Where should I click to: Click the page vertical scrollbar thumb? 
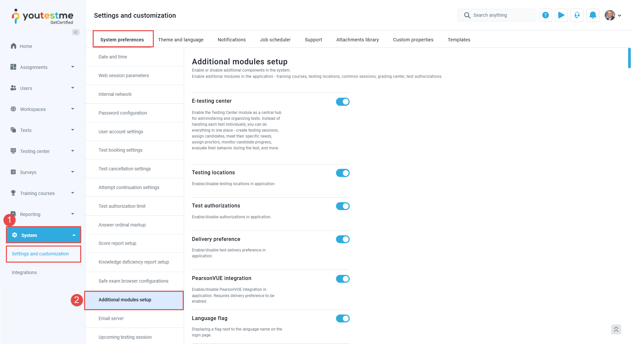tap(629, 58)
